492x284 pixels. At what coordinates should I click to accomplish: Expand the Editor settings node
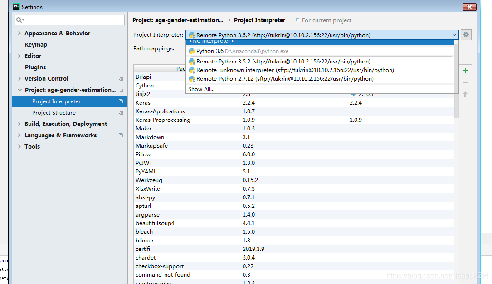(x=19, y=56)
